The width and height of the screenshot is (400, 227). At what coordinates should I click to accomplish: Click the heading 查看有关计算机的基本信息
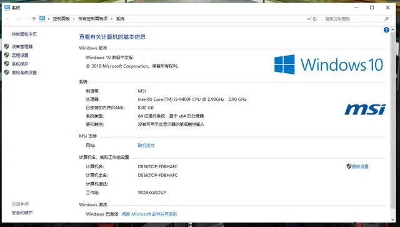[x=112, y=37]
